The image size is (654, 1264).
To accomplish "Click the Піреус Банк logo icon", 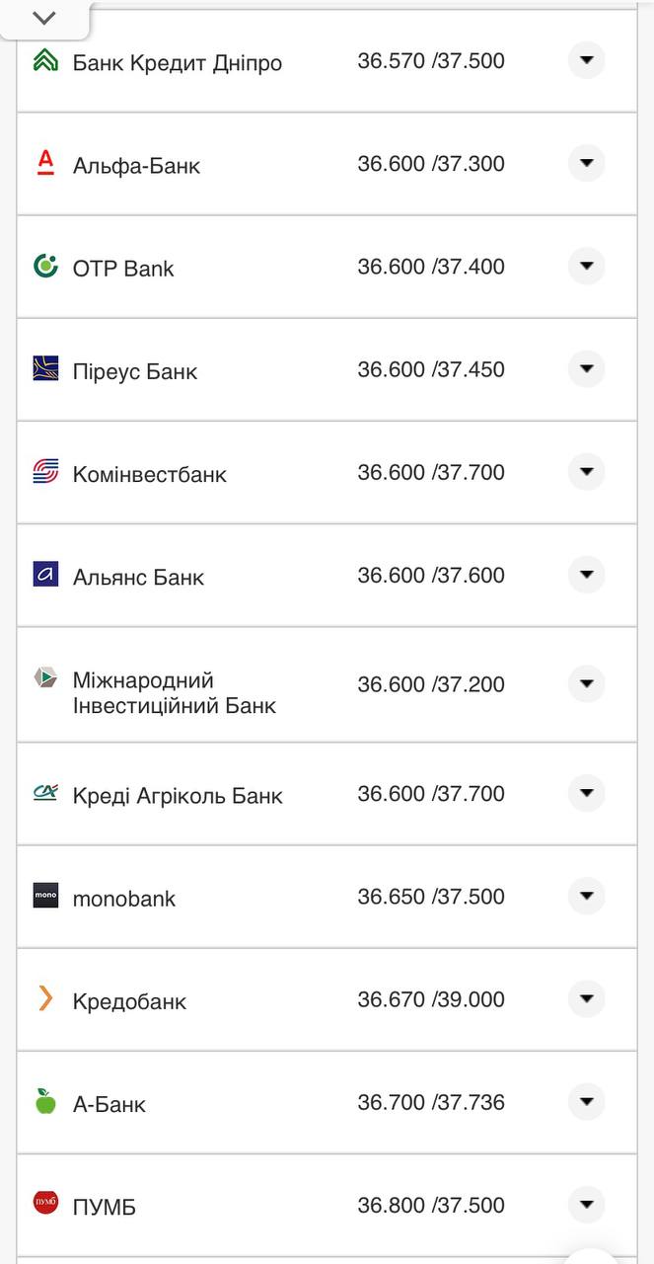I will point(45,369).
